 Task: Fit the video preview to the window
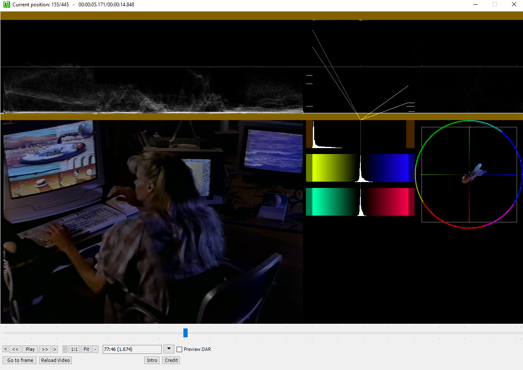(x=86, y=349)
